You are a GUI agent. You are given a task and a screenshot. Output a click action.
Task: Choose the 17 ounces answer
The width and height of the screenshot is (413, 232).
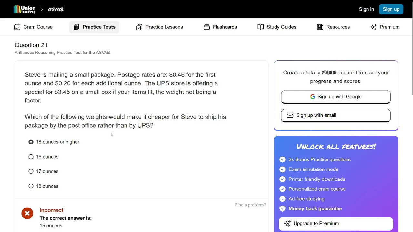[x=31, y=171]
